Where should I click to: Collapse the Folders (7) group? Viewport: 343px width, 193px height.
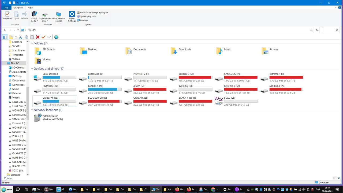coord(32,43)
